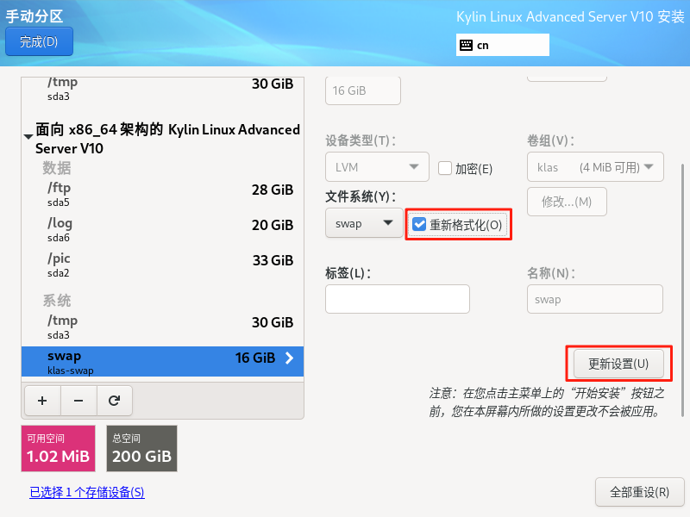Viewport: 690px width, 517px height.
Task: Select the /ftp sda5 partition row
Action: 162,194
